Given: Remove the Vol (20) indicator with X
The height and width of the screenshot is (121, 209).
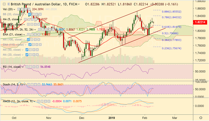Looking at the screenshot, I should click(29, 9).
